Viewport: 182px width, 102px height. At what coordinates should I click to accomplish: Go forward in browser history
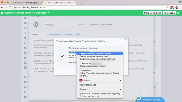click(x=6, y=7)
